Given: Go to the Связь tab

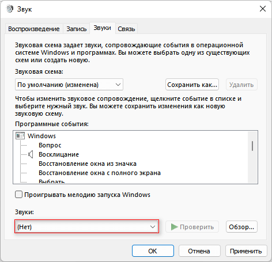Looking at the screenshot, I should [x=126, y=29].
